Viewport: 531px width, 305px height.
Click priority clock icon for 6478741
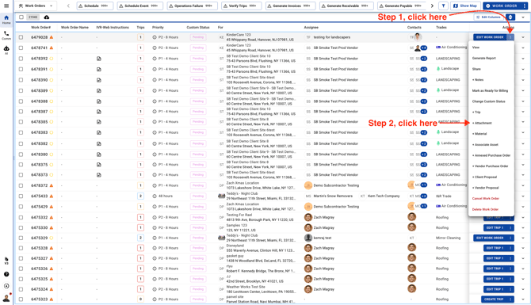click(155, 48)
